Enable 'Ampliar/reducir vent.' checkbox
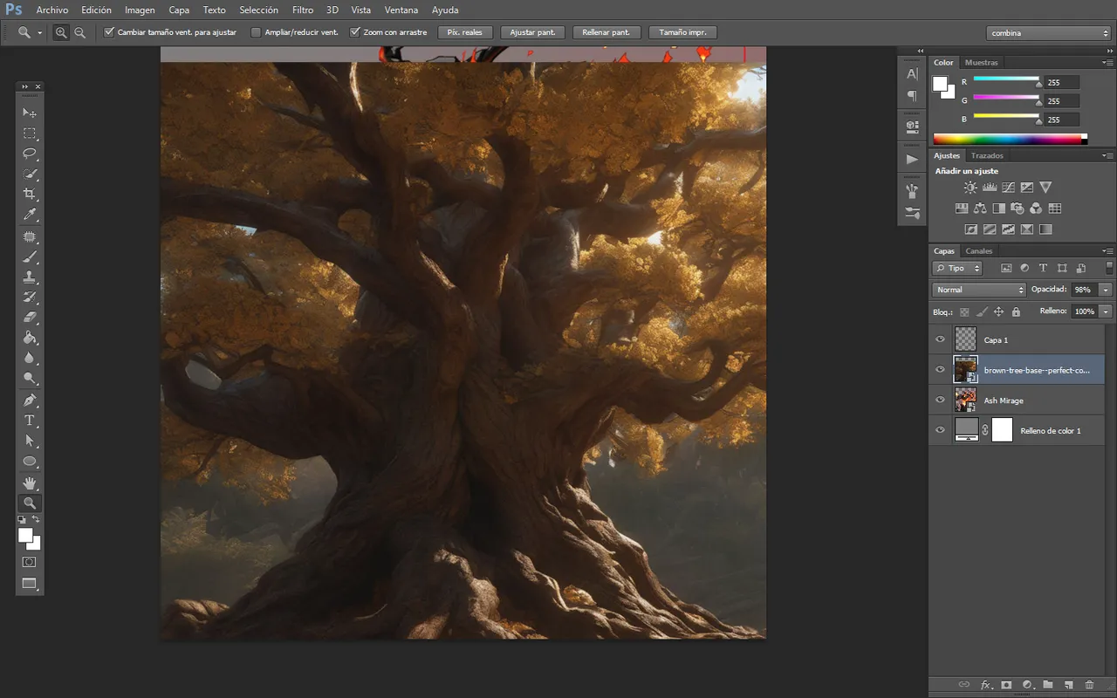The height and width of the screenshot is (698, 1117). (x=256, y=32)
